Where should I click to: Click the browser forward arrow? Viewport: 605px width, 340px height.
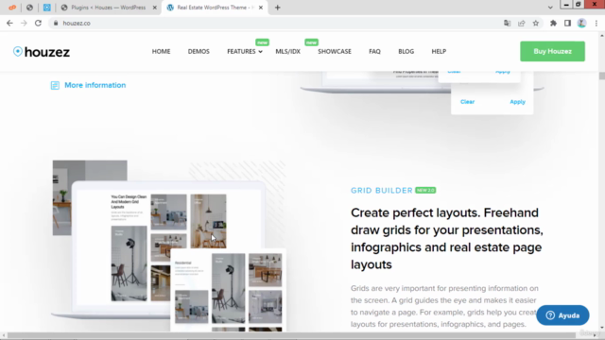(x=24, y=23)
